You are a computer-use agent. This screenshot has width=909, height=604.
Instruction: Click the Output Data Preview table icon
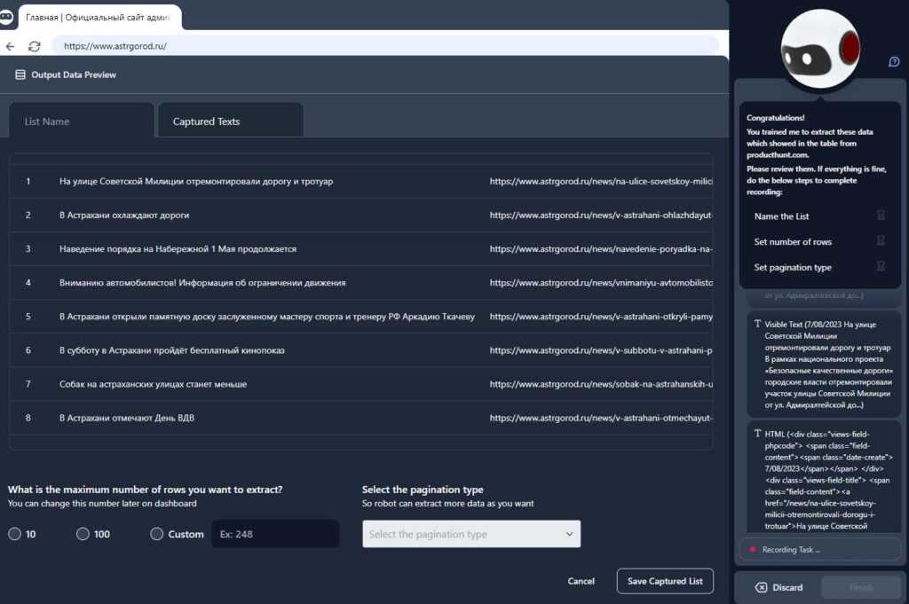click(20, 75)
